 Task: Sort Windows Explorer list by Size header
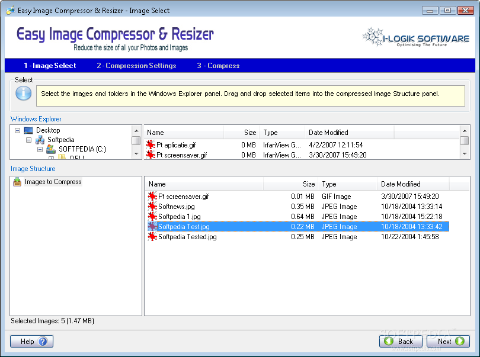click(242, 133)
